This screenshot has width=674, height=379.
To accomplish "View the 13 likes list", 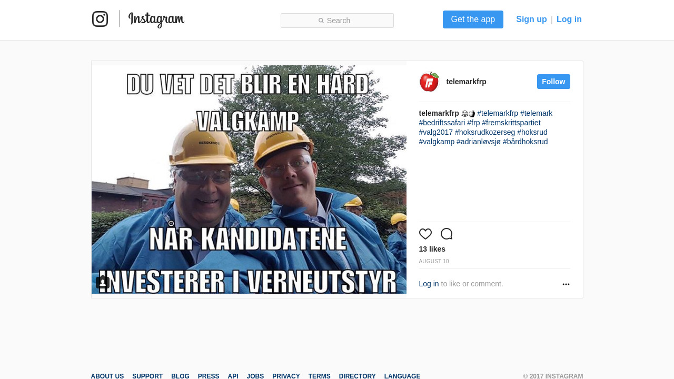I will (x=432, y=249).
